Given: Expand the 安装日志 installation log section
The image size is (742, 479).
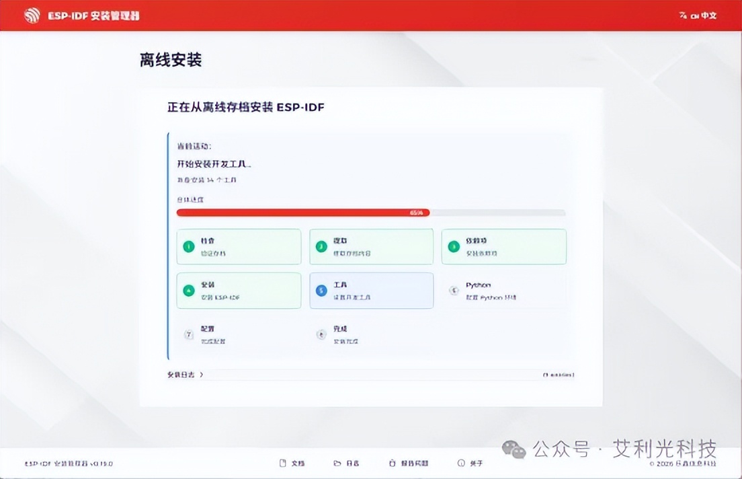Looking at the screenshot, I should coord(185,374).
